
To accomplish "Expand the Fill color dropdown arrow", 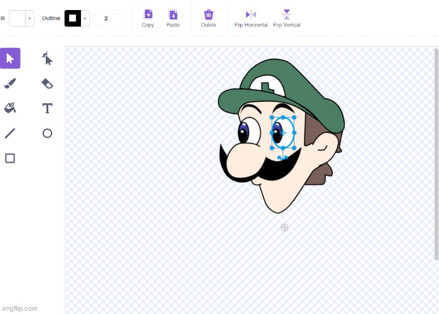I will tap(29, 18).
